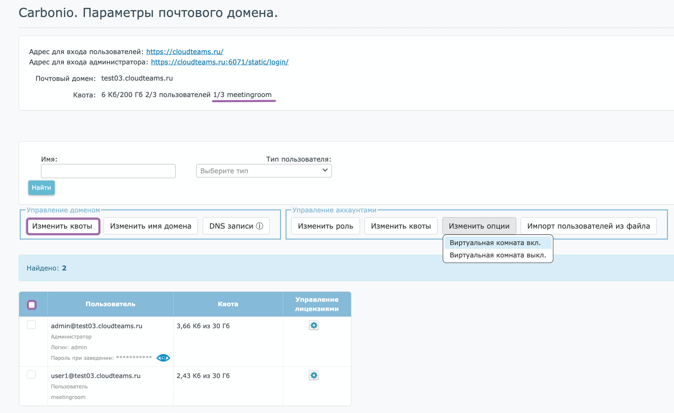This screenshot has width=674, height=413.
Task: Open the administrator login link on port 6071
Action: (219, 62)
